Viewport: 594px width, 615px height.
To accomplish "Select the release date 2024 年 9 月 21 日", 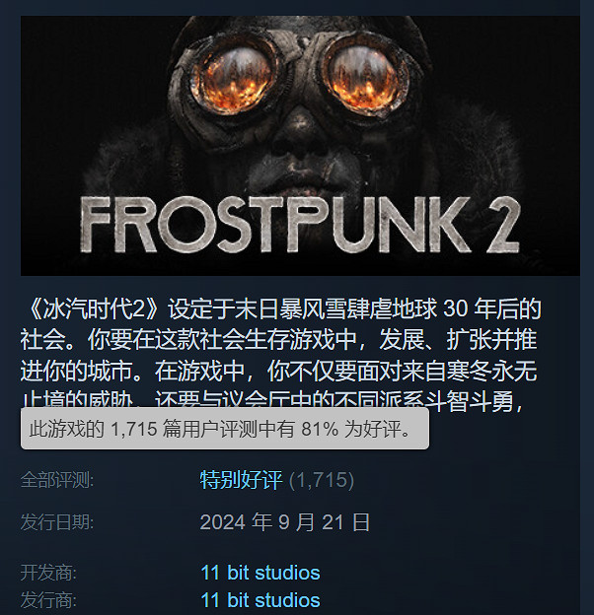I will click(284, 522).
